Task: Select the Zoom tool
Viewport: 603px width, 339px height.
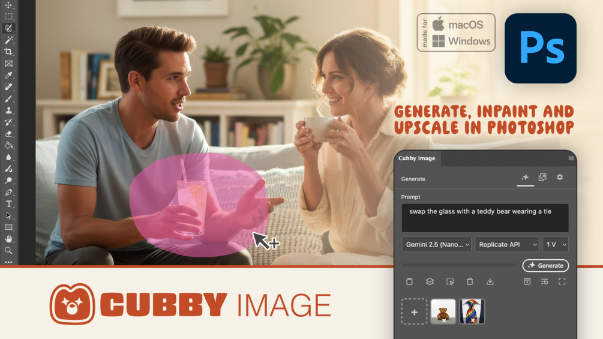Action: tap(8, 251)
